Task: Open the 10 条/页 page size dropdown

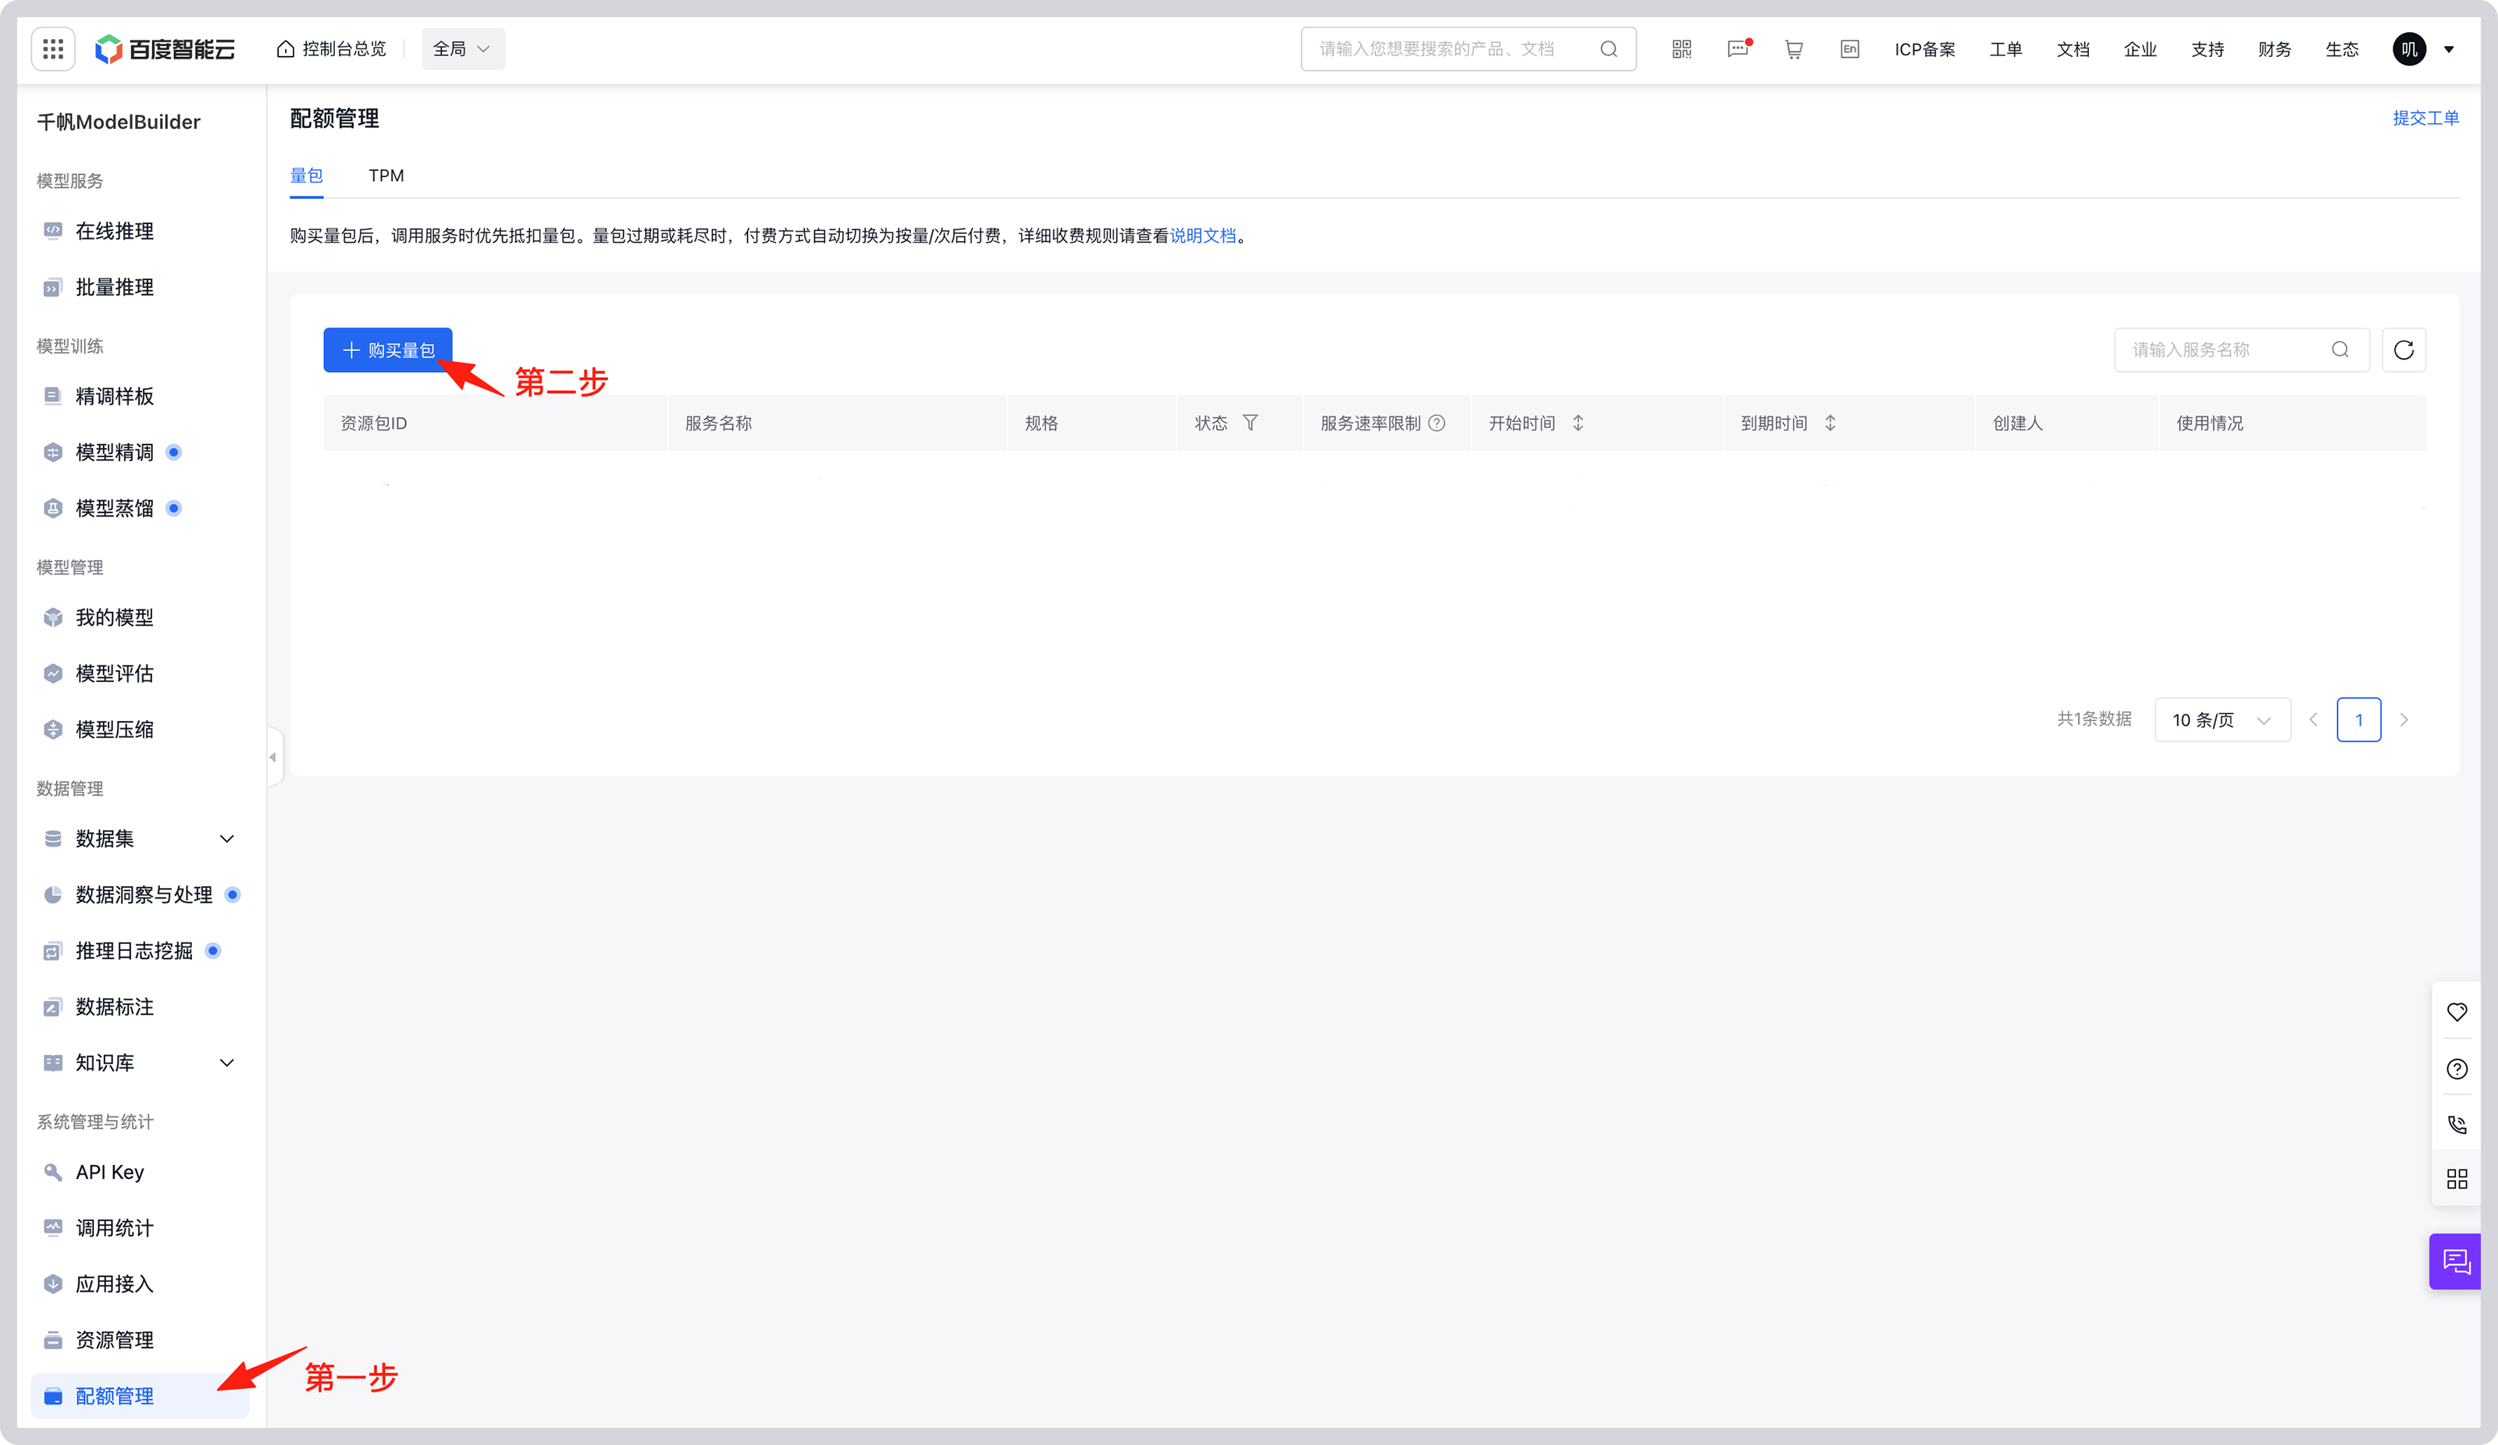Action: pyautogui.click(x=2222, y=719)
